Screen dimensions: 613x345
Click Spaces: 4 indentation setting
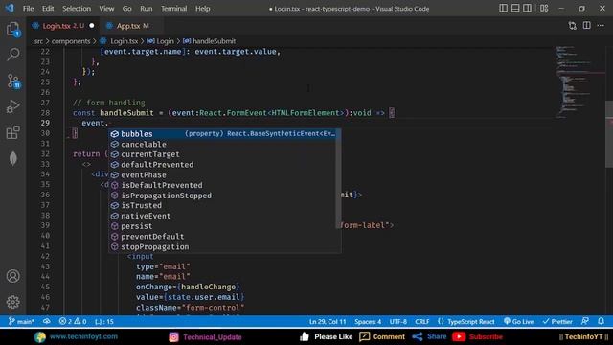(368, 322)
